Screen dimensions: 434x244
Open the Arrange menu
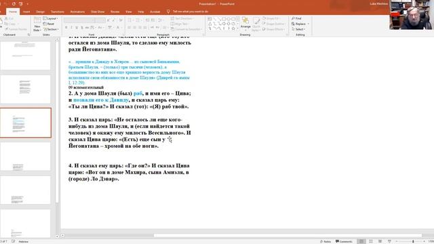coord(245,24)
